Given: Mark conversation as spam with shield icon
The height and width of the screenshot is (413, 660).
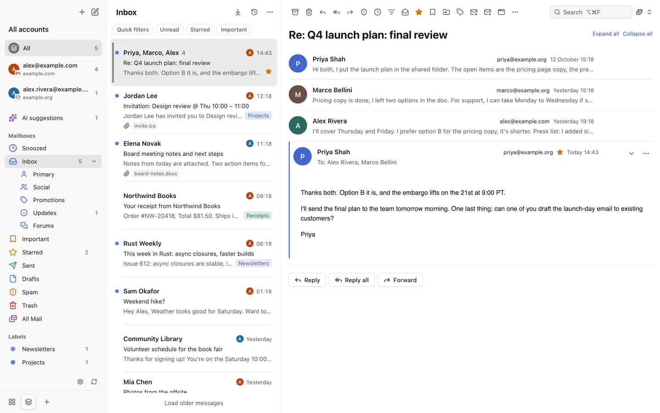Looking at the screenshot, I should [364, 12].
